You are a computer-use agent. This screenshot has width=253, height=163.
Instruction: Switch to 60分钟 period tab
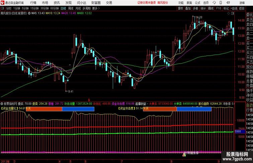[x=55, y=8]
